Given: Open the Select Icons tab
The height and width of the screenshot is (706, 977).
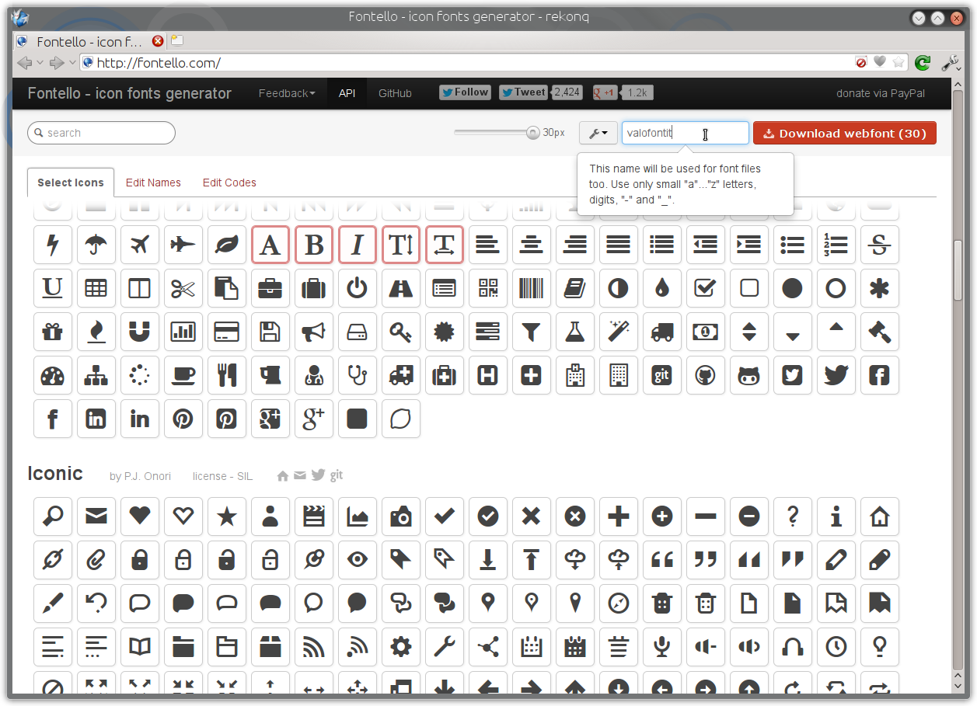Looking at the screenshot, I should (x=71, y=183).
